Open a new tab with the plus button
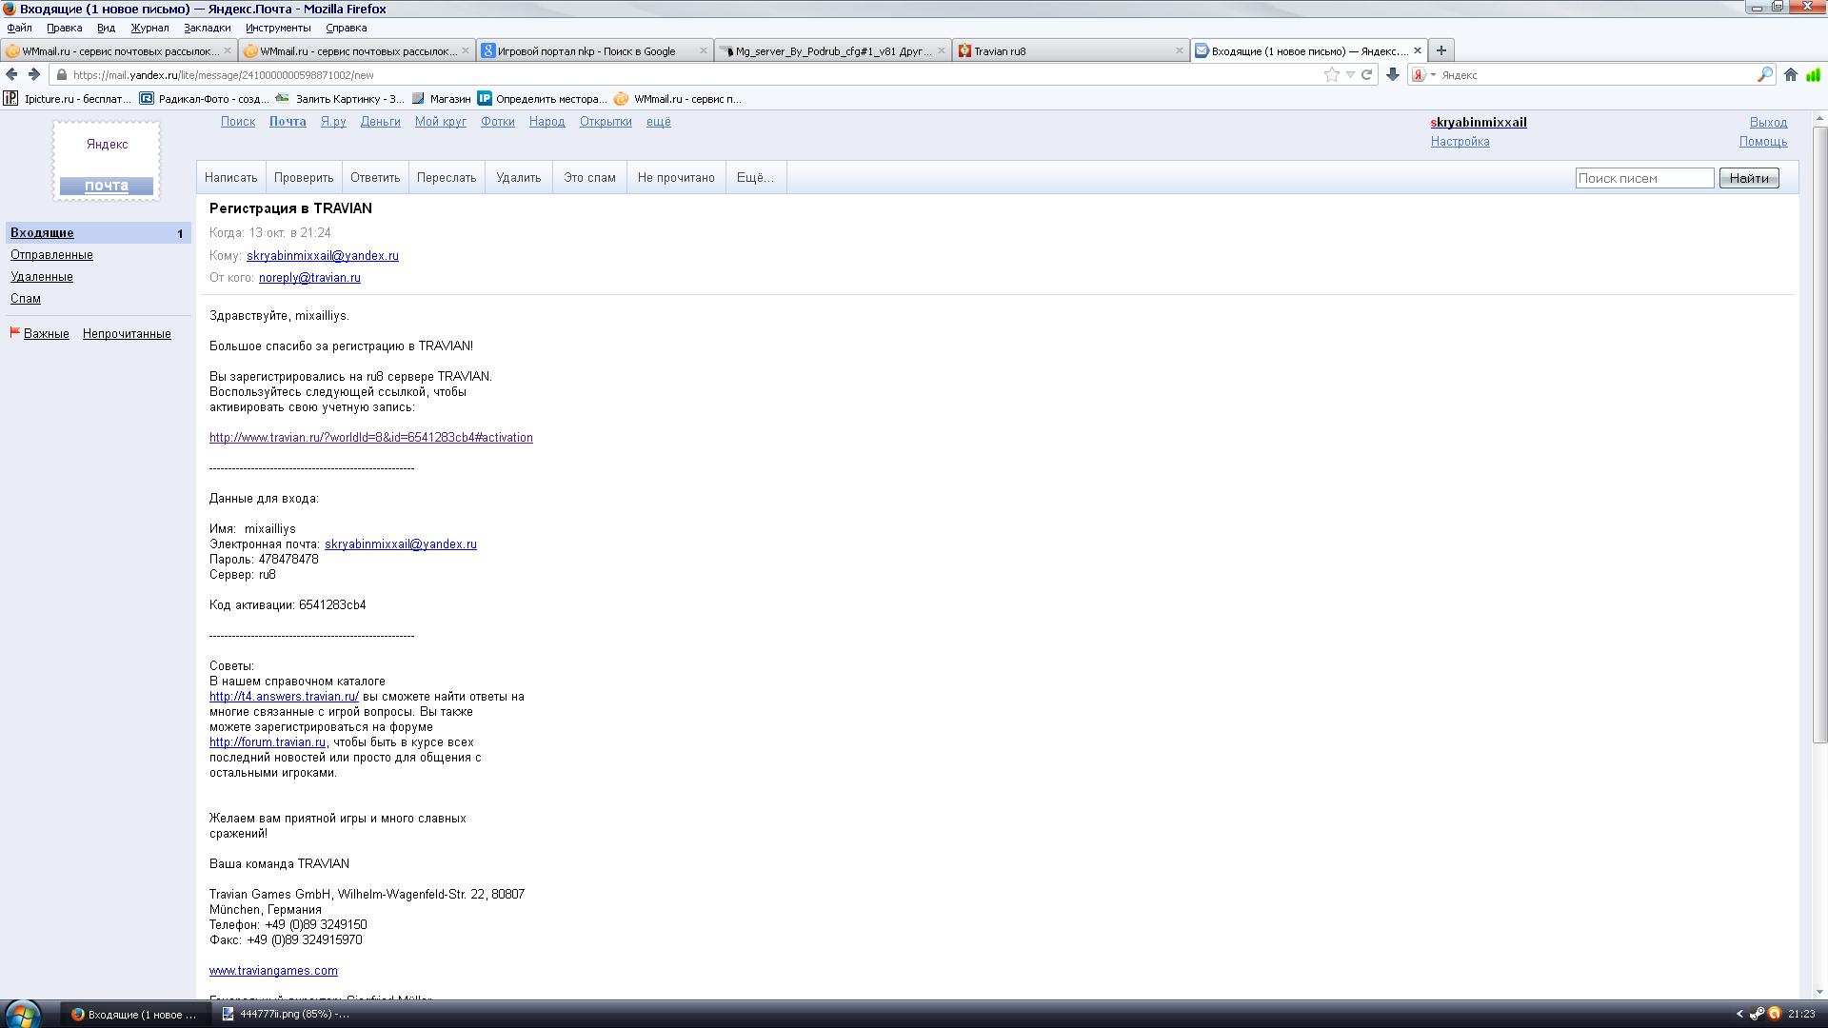This screenshot has width=1828, height=1028. (1441, 50)
